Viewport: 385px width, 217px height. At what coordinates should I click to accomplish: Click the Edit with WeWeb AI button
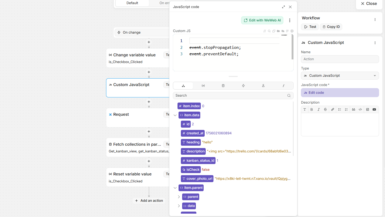click(262, 20)
